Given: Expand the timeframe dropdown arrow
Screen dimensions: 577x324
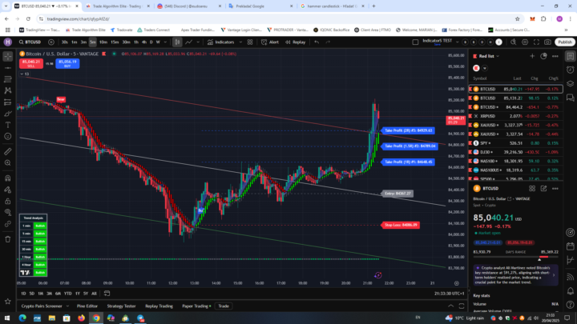Looking at the screenshot, I should (x=165, y=42).
